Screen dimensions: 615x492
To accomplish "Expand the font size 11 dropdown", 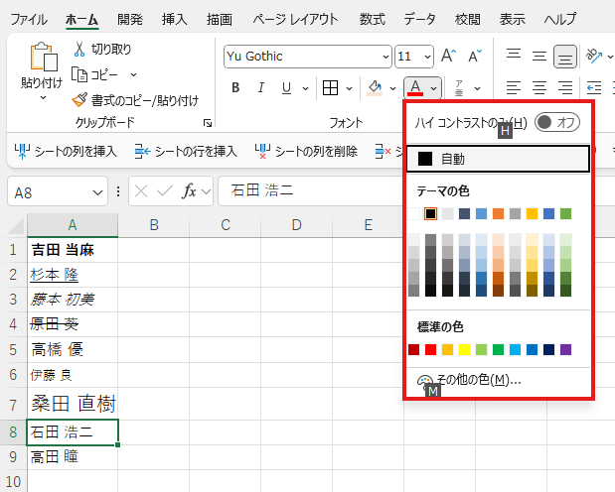I will (x=426, y=57).
